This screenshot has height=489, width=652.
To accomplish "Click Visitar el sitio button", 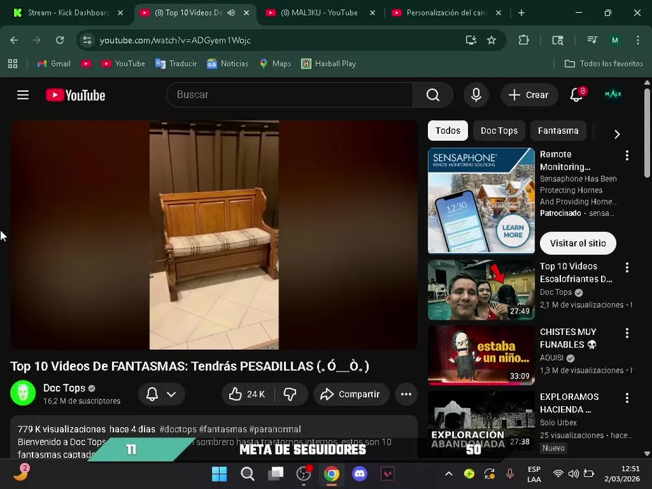I will [577, 243].
